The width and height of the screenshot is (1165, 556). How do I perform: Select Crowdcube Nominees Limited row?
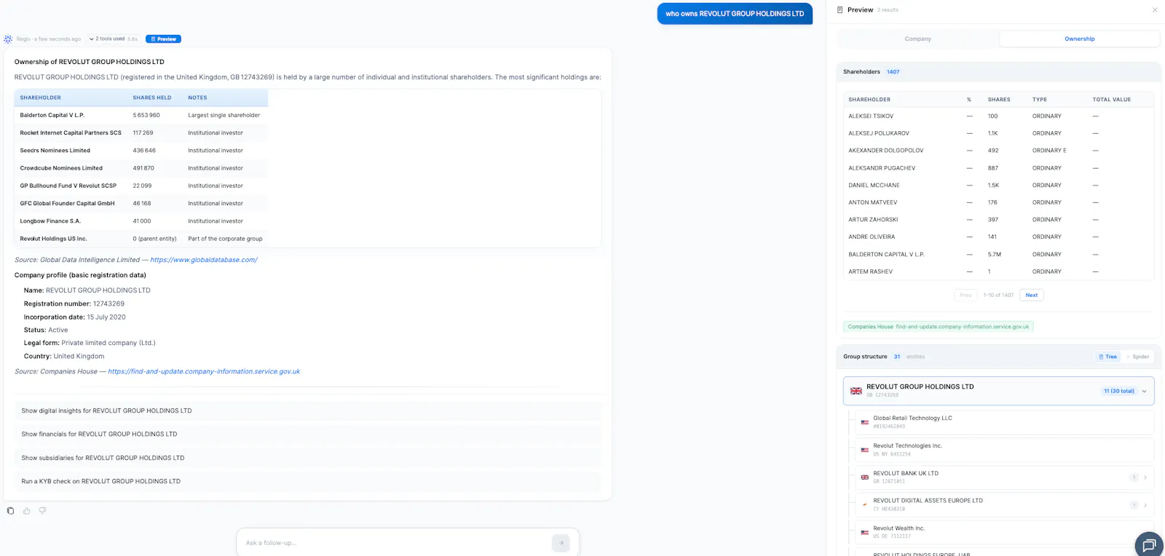tap(141, 168)
